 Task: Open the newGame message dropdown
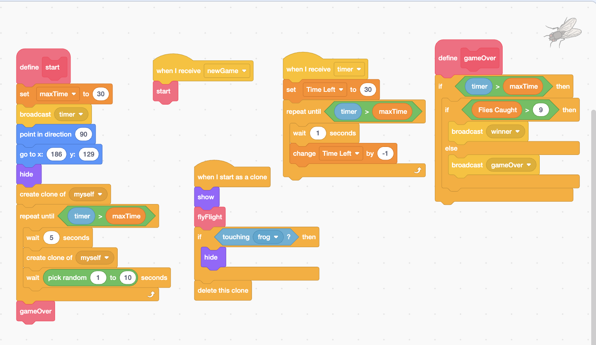pos(227,71)
